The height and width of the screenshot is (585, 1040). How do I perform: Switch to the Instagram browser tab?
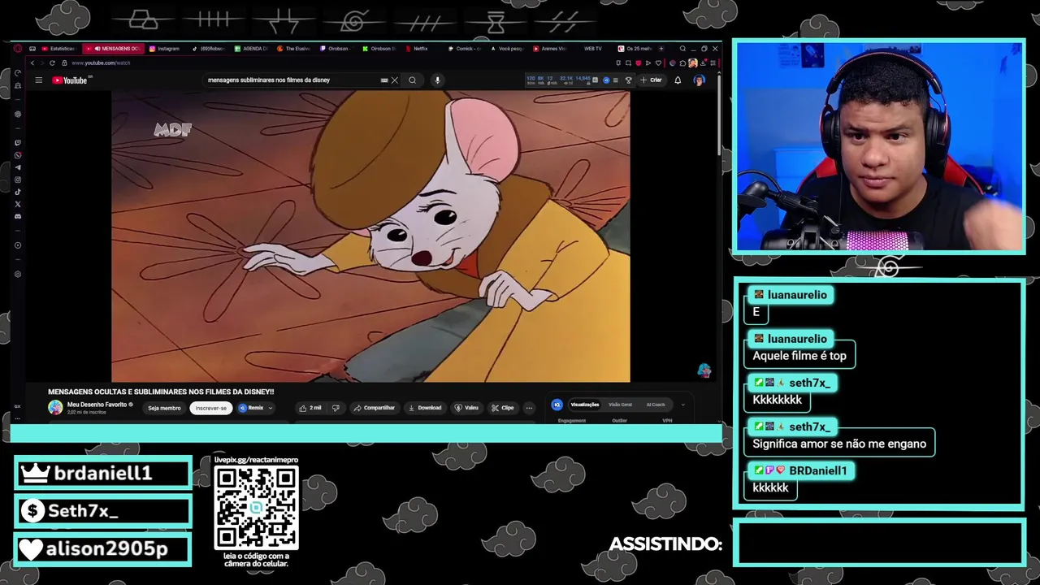[x=165, y=49]
